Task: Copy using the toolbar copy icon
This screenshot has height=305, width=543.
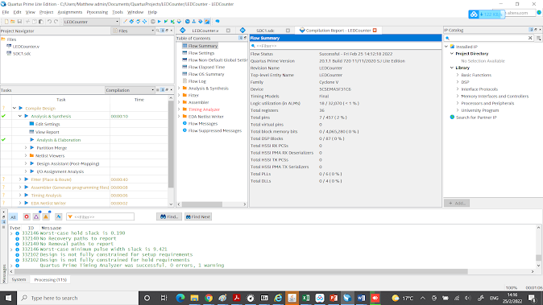Action: 35,22
